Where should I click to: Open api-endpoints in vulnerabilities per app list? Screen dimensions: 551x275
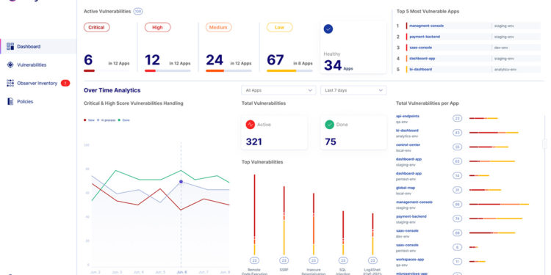[408, 116]
